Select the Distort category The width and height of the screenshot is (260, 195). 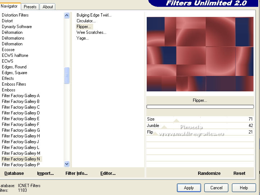point(7,21)
